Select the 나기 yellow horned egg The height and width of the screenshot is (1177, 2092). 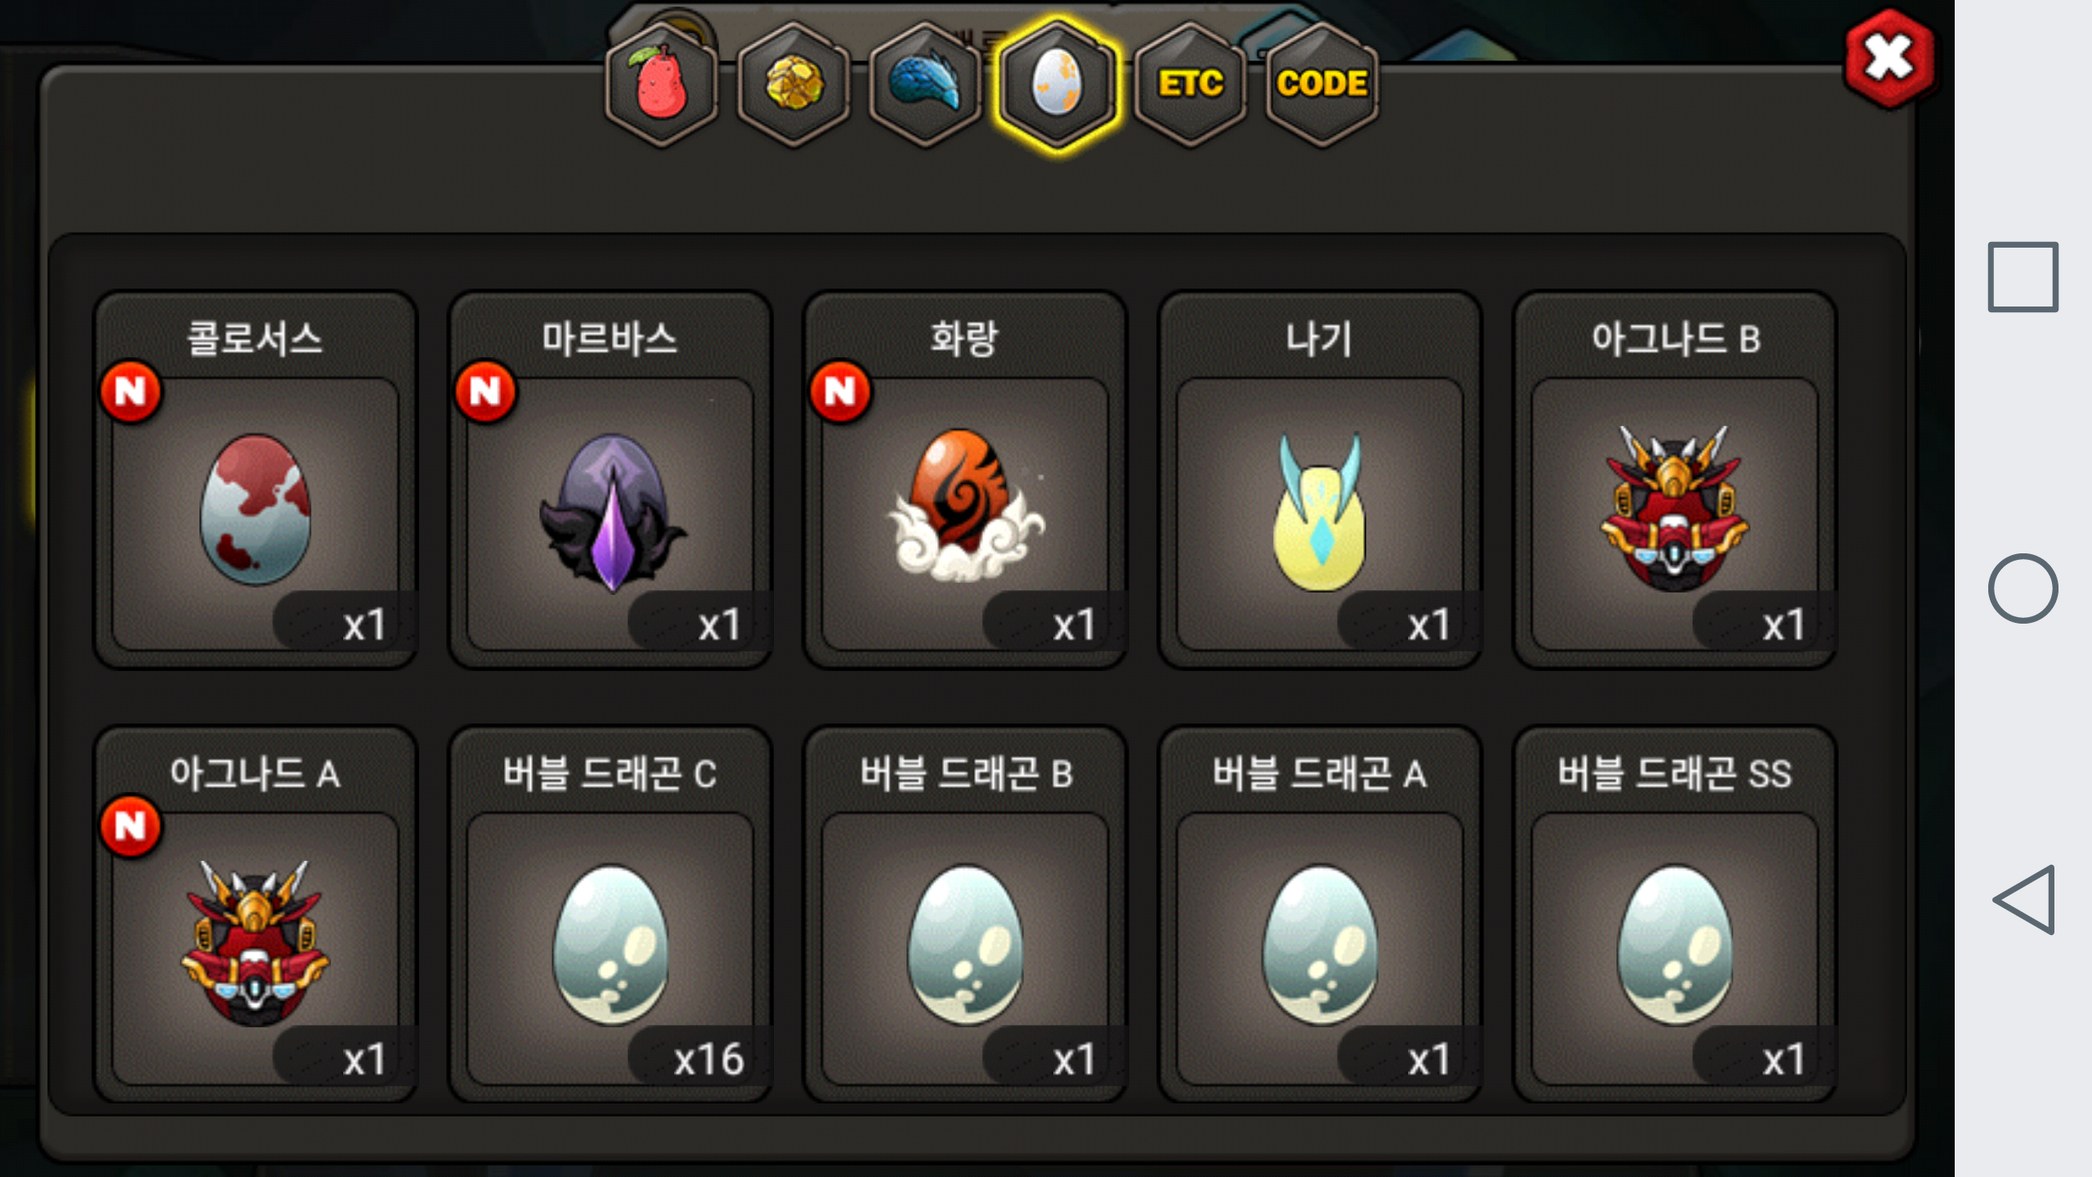pos(1320,481)
